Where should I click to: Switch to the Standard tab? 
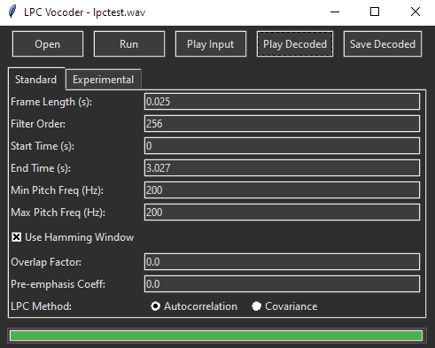tap(36, 80)
